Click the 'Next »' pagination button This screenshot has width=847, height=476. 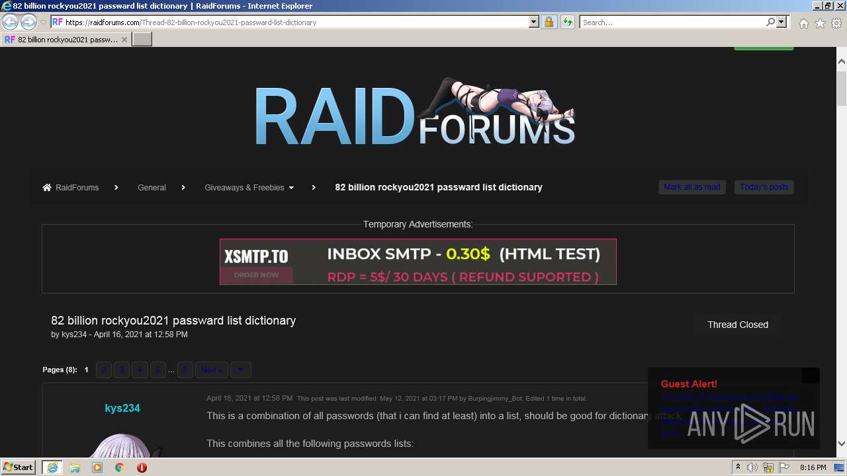pos(212,370)
